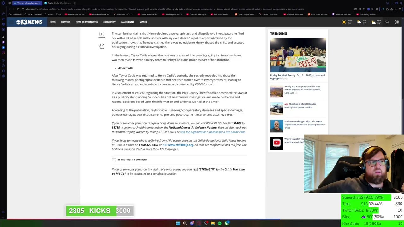The height and width of the screenshot is (227, 404).
Task: Open Messenger in the browser sidebar
Action: (3, 47)
